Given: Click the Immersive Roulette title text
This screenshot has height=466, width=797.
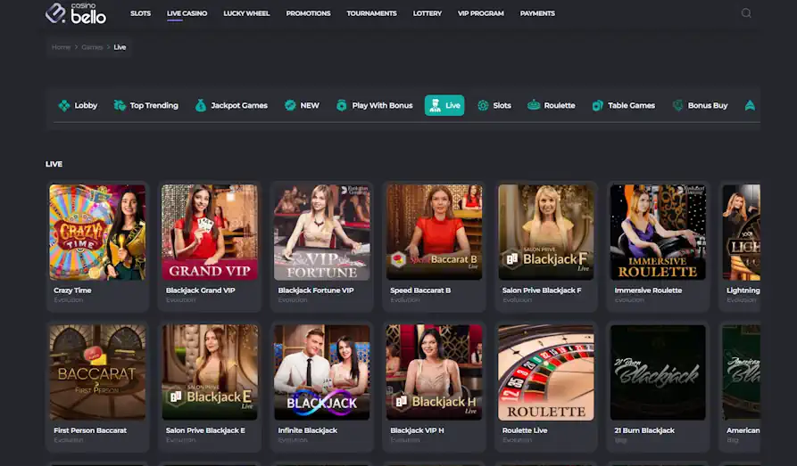Looking at the screenshot, I should point(648,290).
